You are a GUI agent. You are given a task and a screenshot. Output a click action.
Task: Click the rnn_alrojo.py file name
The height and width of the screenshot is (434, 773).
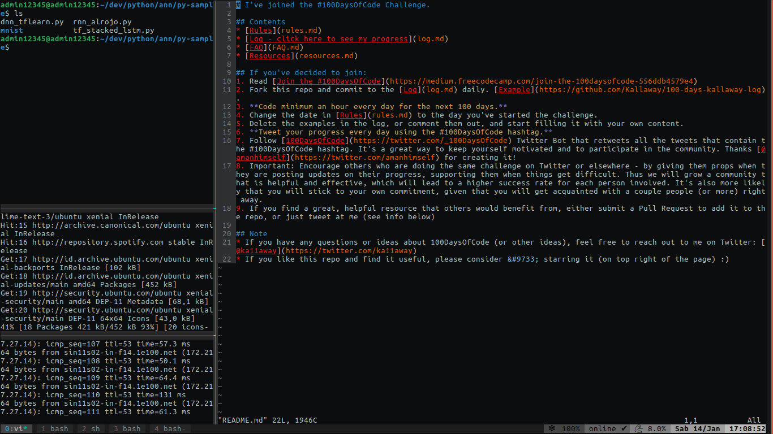tap(102, 22)
